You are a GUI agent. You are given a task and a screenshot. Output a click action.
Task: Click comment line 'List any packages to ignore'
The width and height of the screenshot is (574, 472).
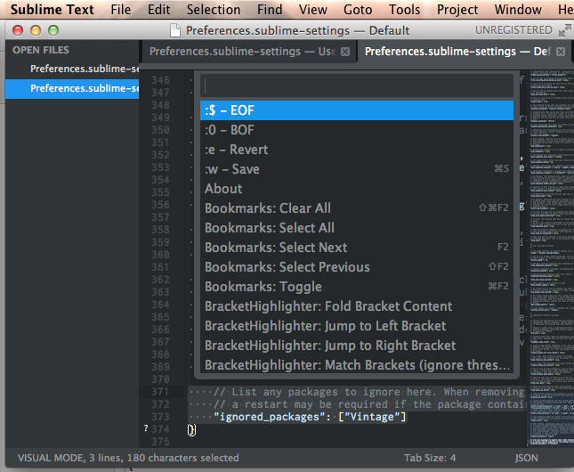369,392
